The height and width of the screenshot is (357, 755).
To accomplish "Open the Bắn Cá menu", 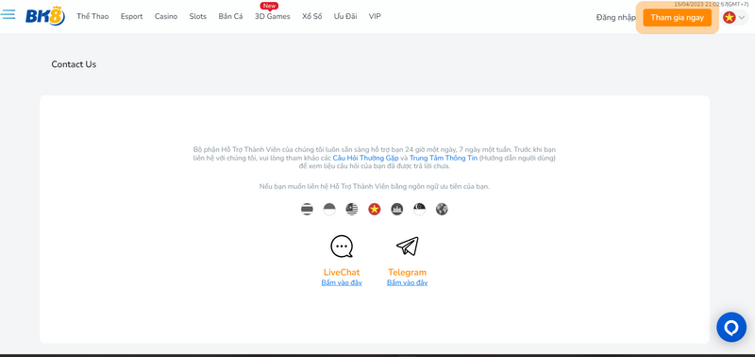I will (230, 16).
